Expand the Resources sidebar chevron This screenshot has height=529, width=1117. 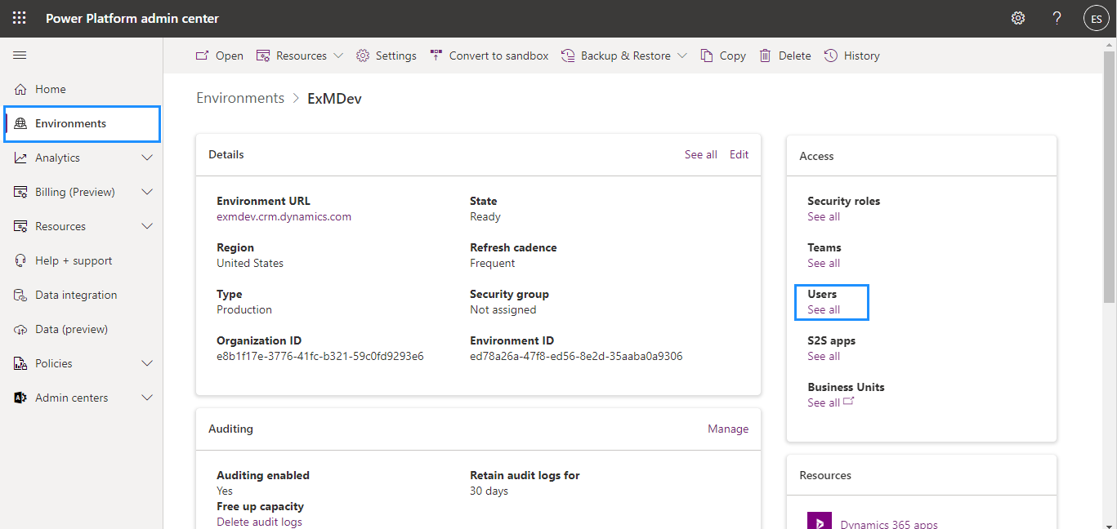pyautogui.click(x=147, y=226)
